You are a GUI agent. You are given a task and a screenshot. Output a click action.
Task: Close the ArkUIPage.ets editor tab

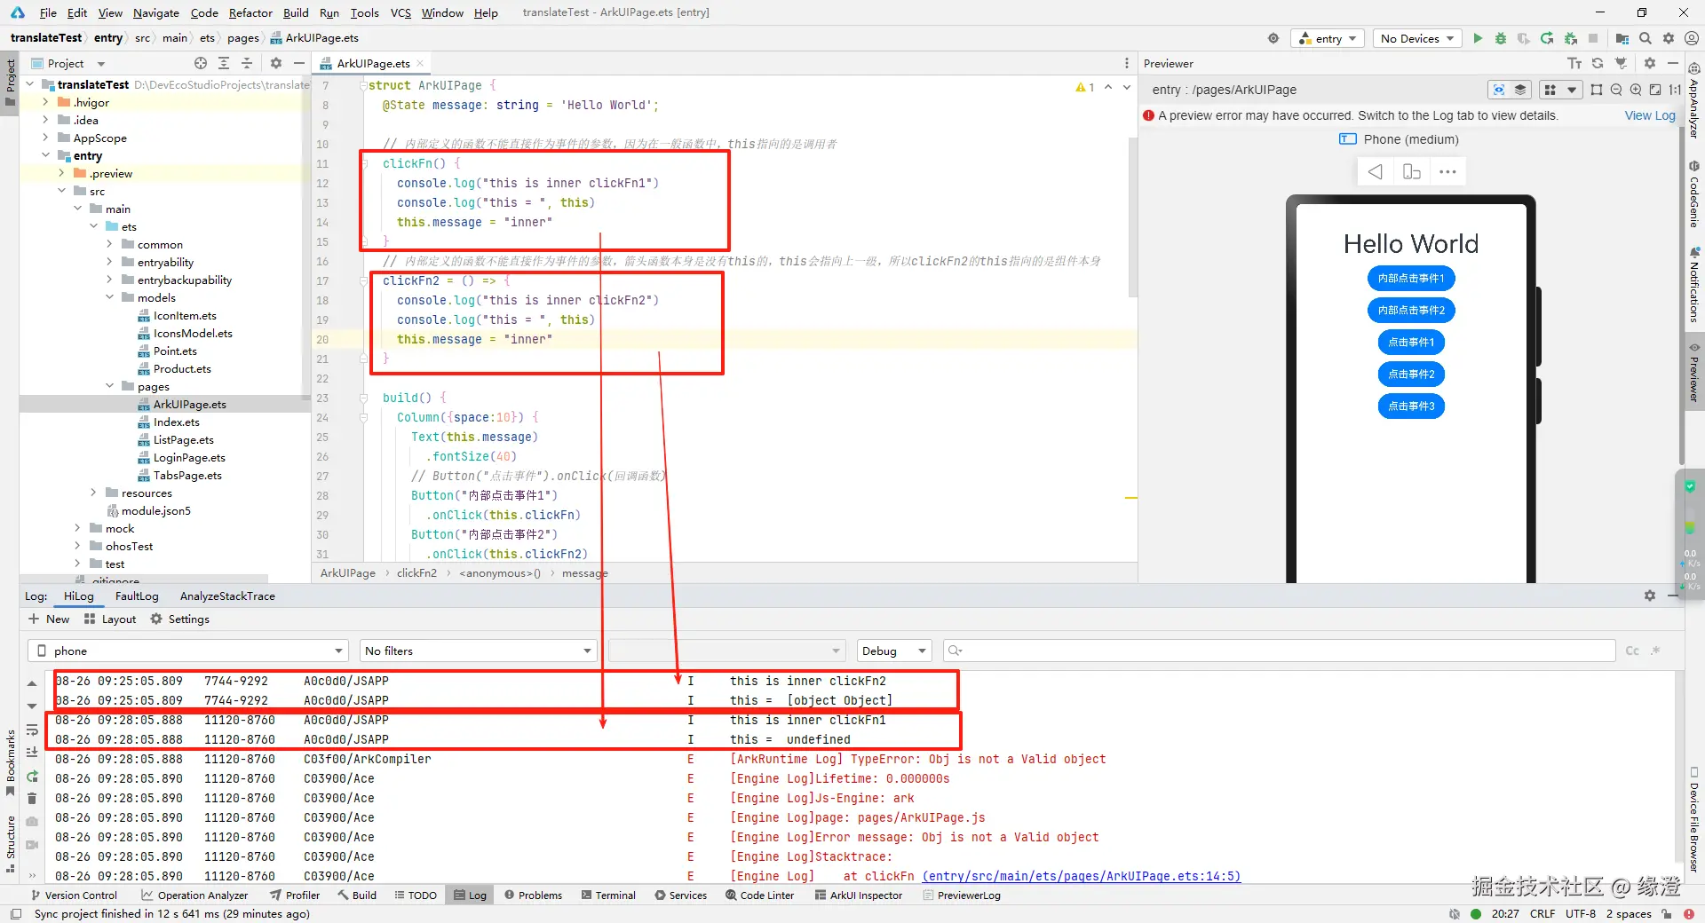[420, 63]
